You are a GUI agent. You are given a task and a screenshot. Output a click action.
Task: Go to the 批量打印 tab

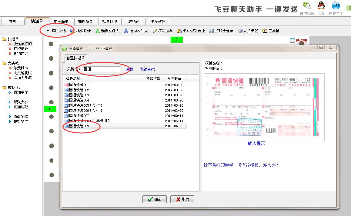(110, 22)
